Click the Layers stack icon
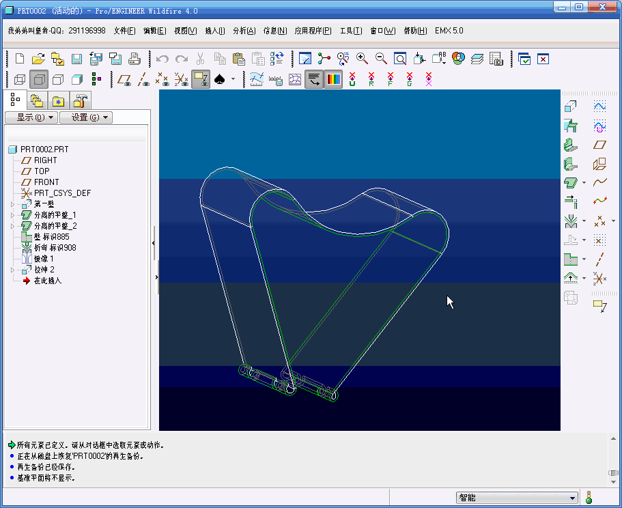 477,59
